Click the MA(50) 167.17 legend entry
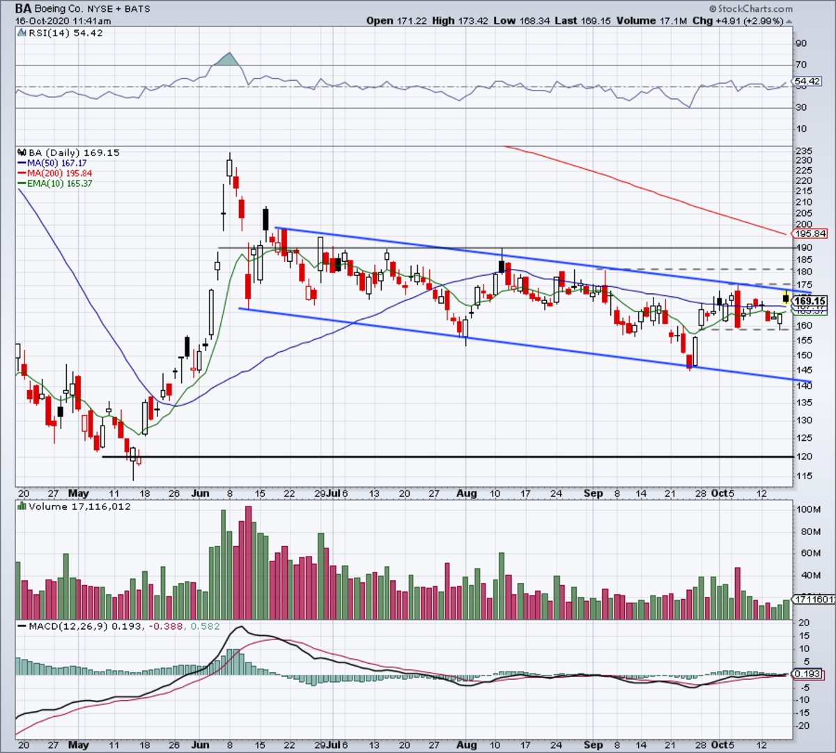This screenshot has height=753, width=836. click(x=52, y=163)
